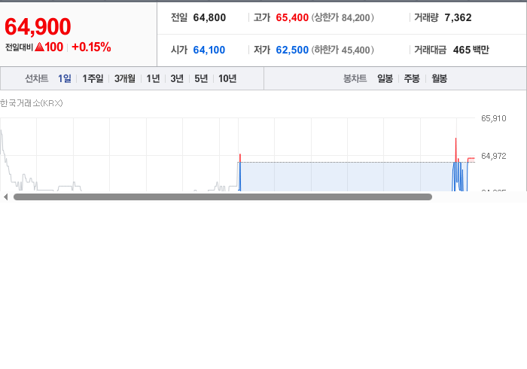Switch chart to 1년 period
This screenshot has width=527, height=369.
pos(154,78)
